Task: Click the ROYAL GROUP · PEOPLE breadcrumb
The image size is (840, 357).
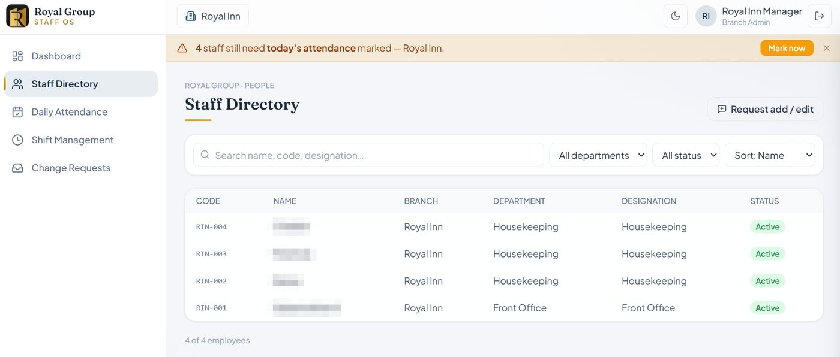Action: point(229,86)
